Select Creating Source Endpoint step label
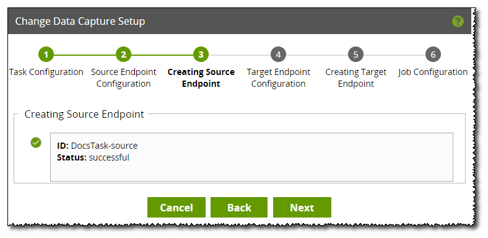 [201, 78]
